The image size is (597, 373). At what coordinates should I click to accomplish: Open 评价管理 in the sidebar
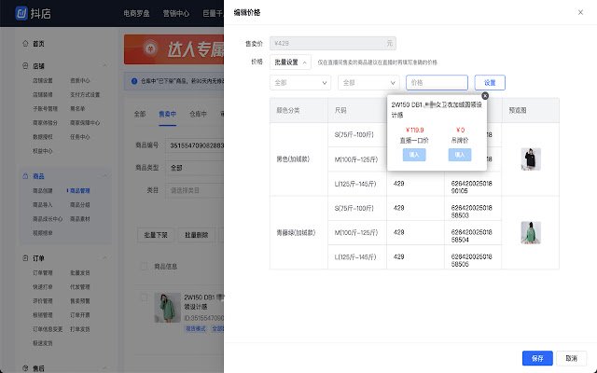pyautogui.click(x=42, y=301)
